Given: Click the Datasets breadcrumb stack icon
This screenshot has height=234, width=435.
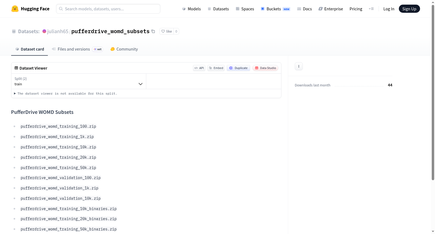Looking at the screenshot, I should pyautogui.click(x=14, y=32).
